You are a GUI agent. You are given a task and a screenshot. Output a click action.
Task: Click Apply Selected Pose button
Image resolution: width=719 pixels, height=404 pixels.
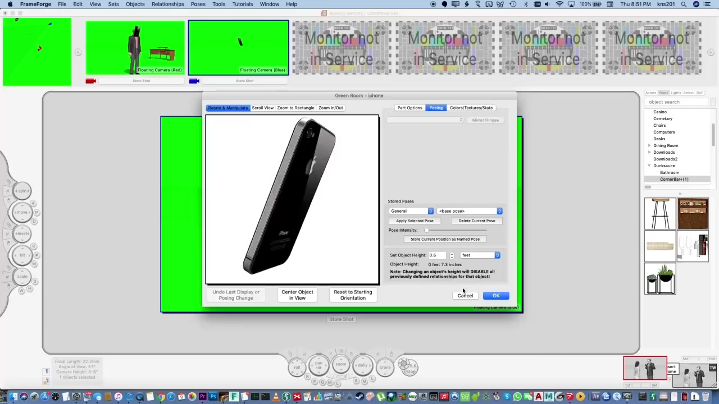click(x=415, y=221)
